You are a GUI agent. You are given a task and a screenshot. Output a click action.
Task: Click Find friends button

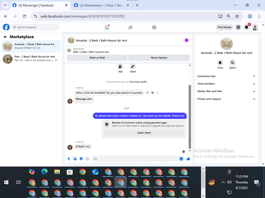tap(224, 27)
